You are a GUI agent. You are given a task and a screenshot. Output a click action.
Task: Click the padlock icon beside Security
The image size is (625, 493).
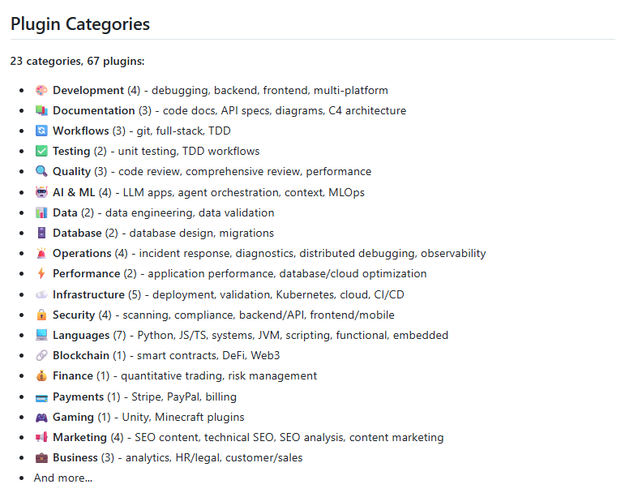coord(41,315)
